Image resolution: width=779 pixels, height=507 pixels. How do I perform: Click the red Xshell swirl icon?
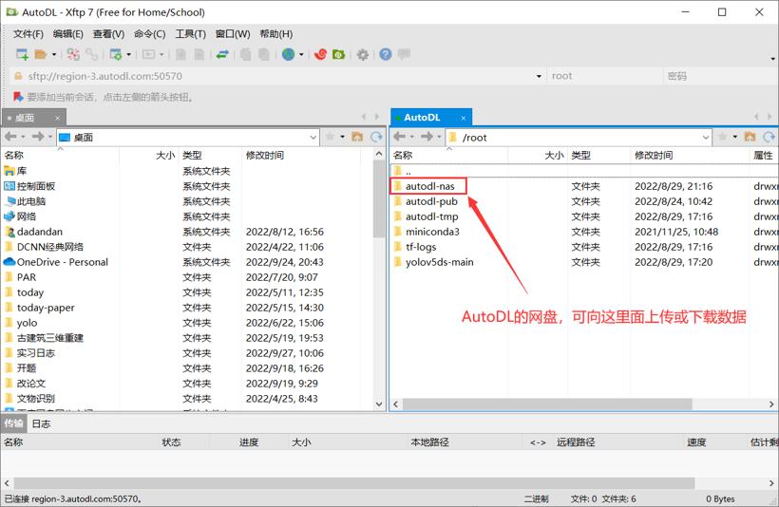tap(320, 54)
